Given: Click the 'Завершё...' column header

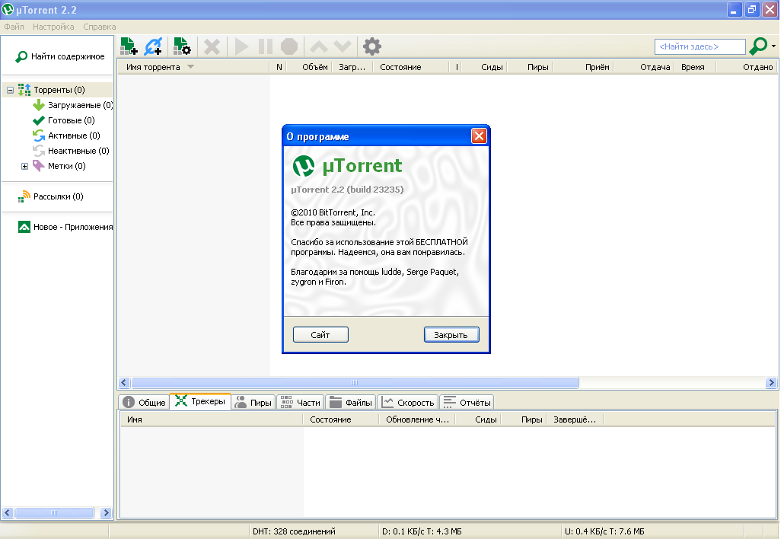Looking at the screenshot, I should coord(575,419).
